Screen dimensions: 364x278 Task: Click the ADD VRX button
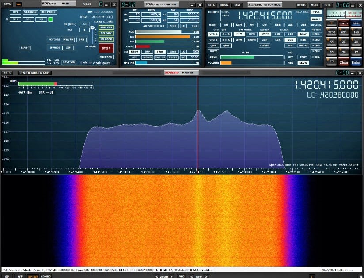(106, 27)
